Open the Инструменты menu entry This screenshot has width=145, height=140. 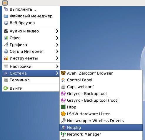(x=31, y=58)
